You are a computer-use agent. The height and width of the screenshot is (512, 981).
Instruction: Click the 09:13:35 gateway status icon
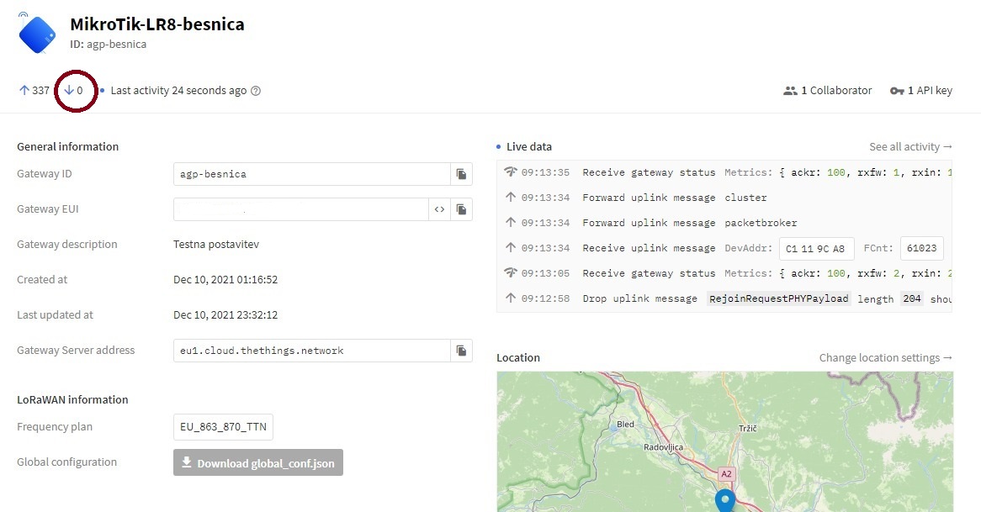coord(511,172)
